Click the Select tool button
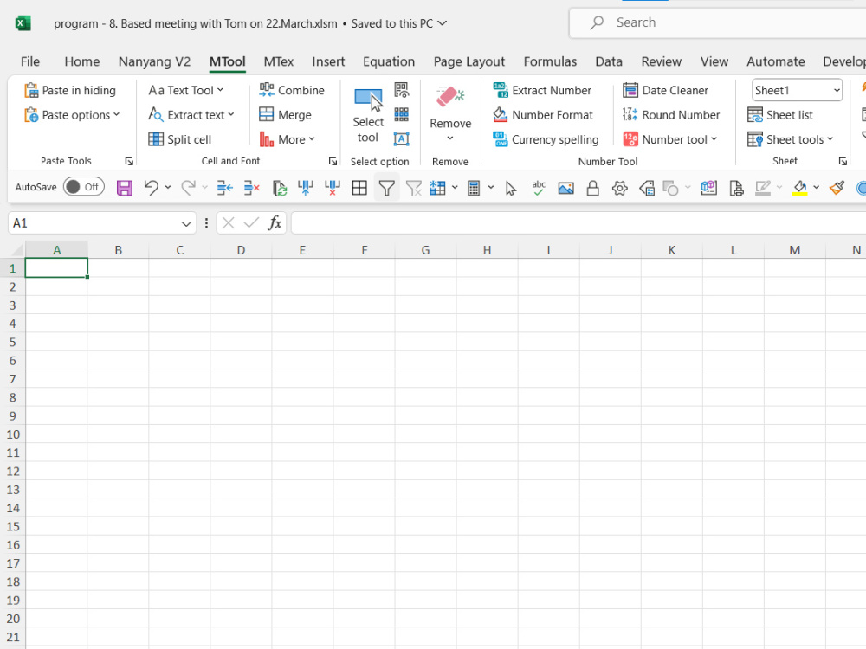The height and width of the screenshot is (649, 866). pyautogui.click(x=368, y=115)
